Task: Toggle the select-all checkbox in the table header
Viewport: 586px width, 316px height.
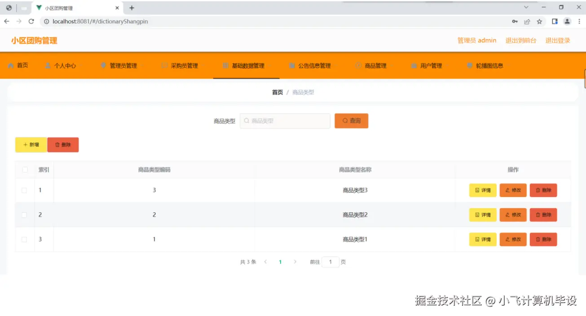Action: [24, 170]
